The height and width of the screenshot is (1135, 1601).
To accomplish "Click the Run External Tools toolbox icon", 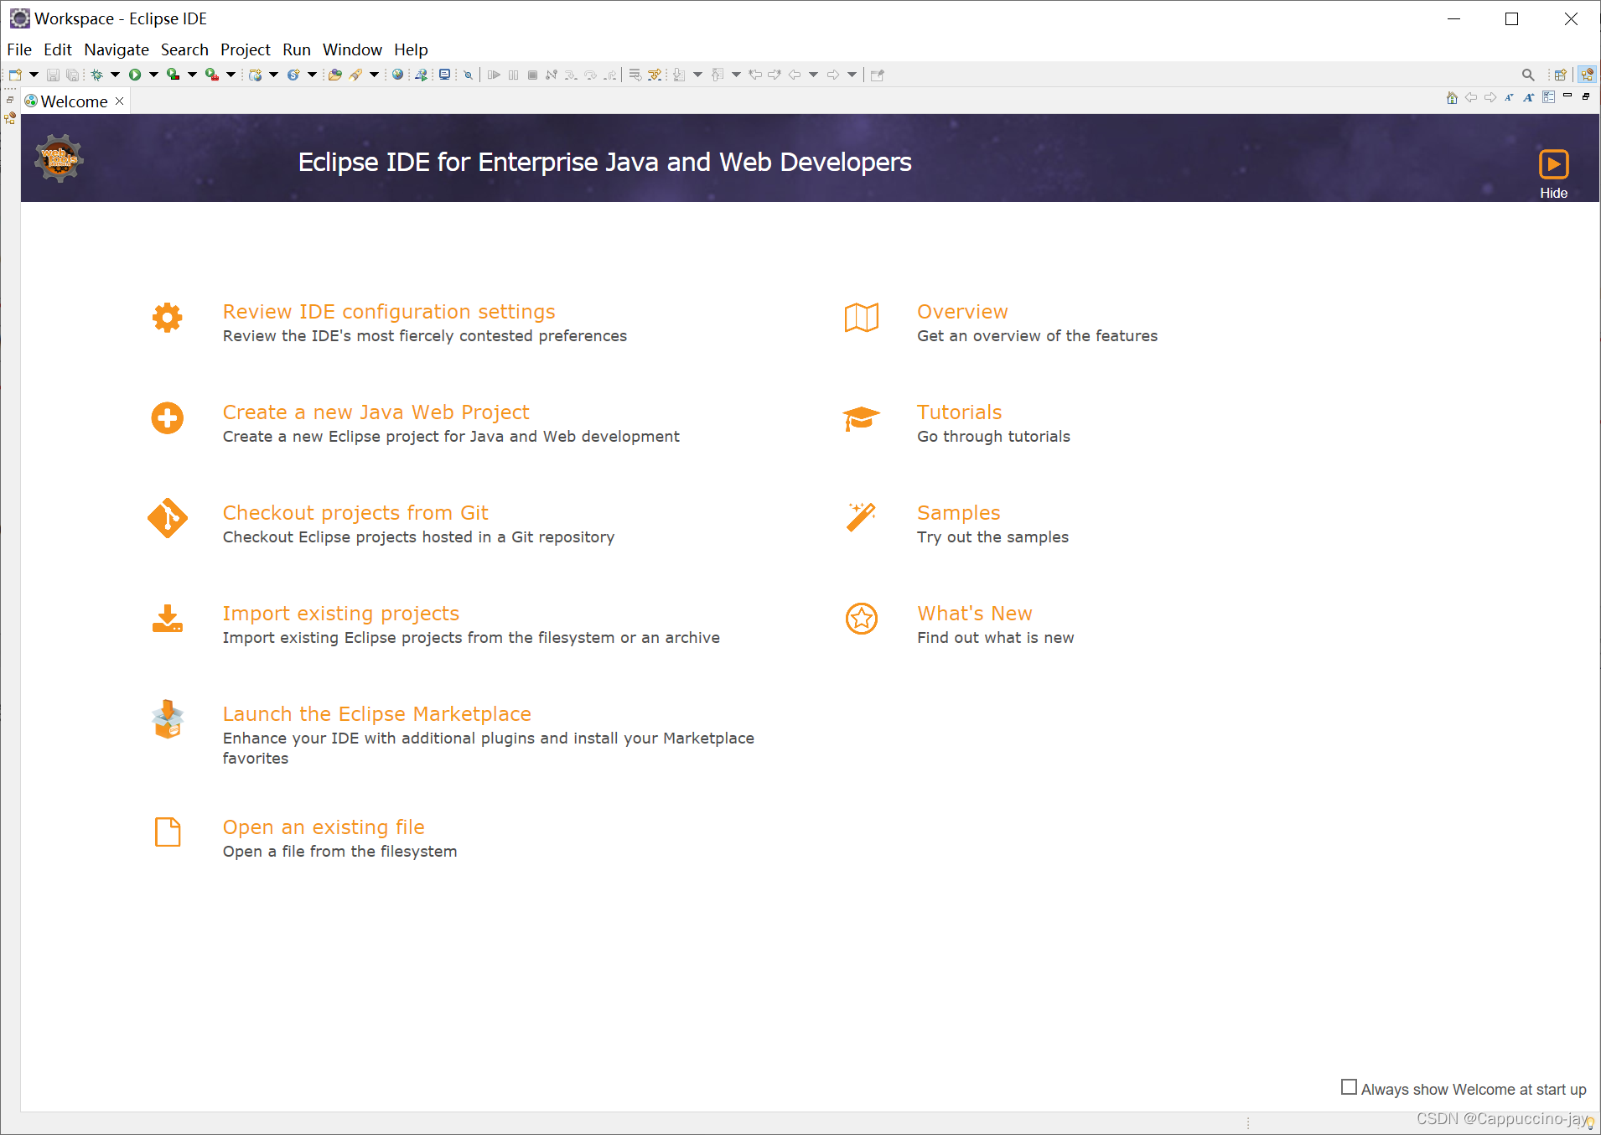I will 212,75.
